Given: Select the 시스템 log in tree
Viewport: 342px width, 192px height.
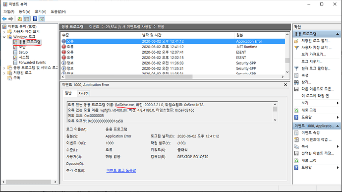Looking at the screenshot, I should coord(24,57).
